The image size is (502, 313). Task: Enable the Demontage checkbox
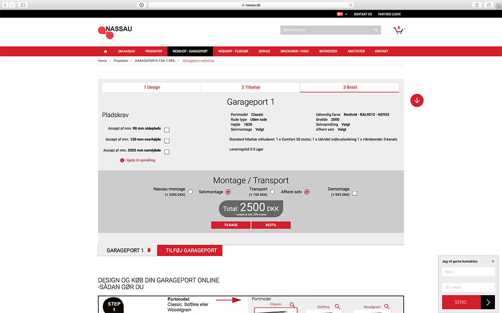355,193
